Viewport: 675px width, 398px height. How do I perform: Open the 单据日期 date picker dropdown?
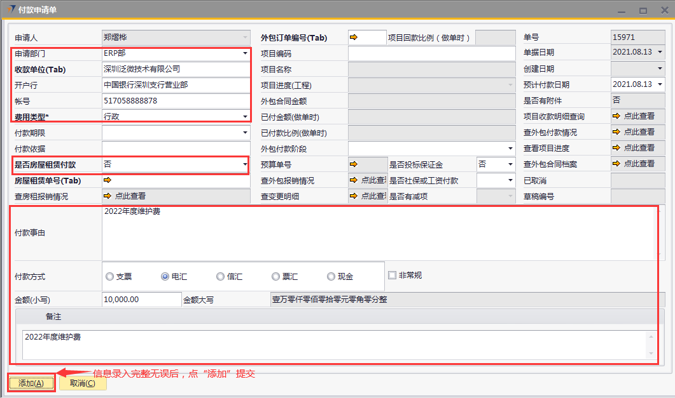point(660,52)
